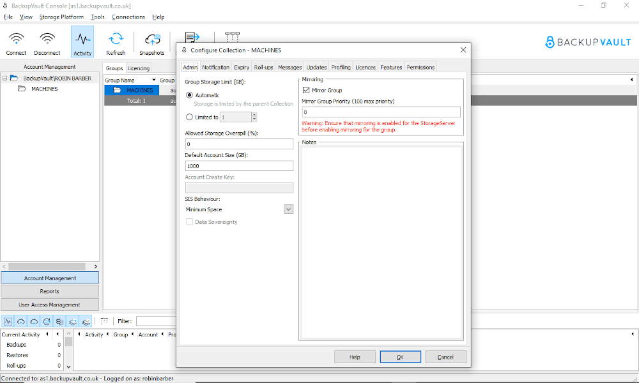Toggle the Activity toolbar button

coord(82,42)
